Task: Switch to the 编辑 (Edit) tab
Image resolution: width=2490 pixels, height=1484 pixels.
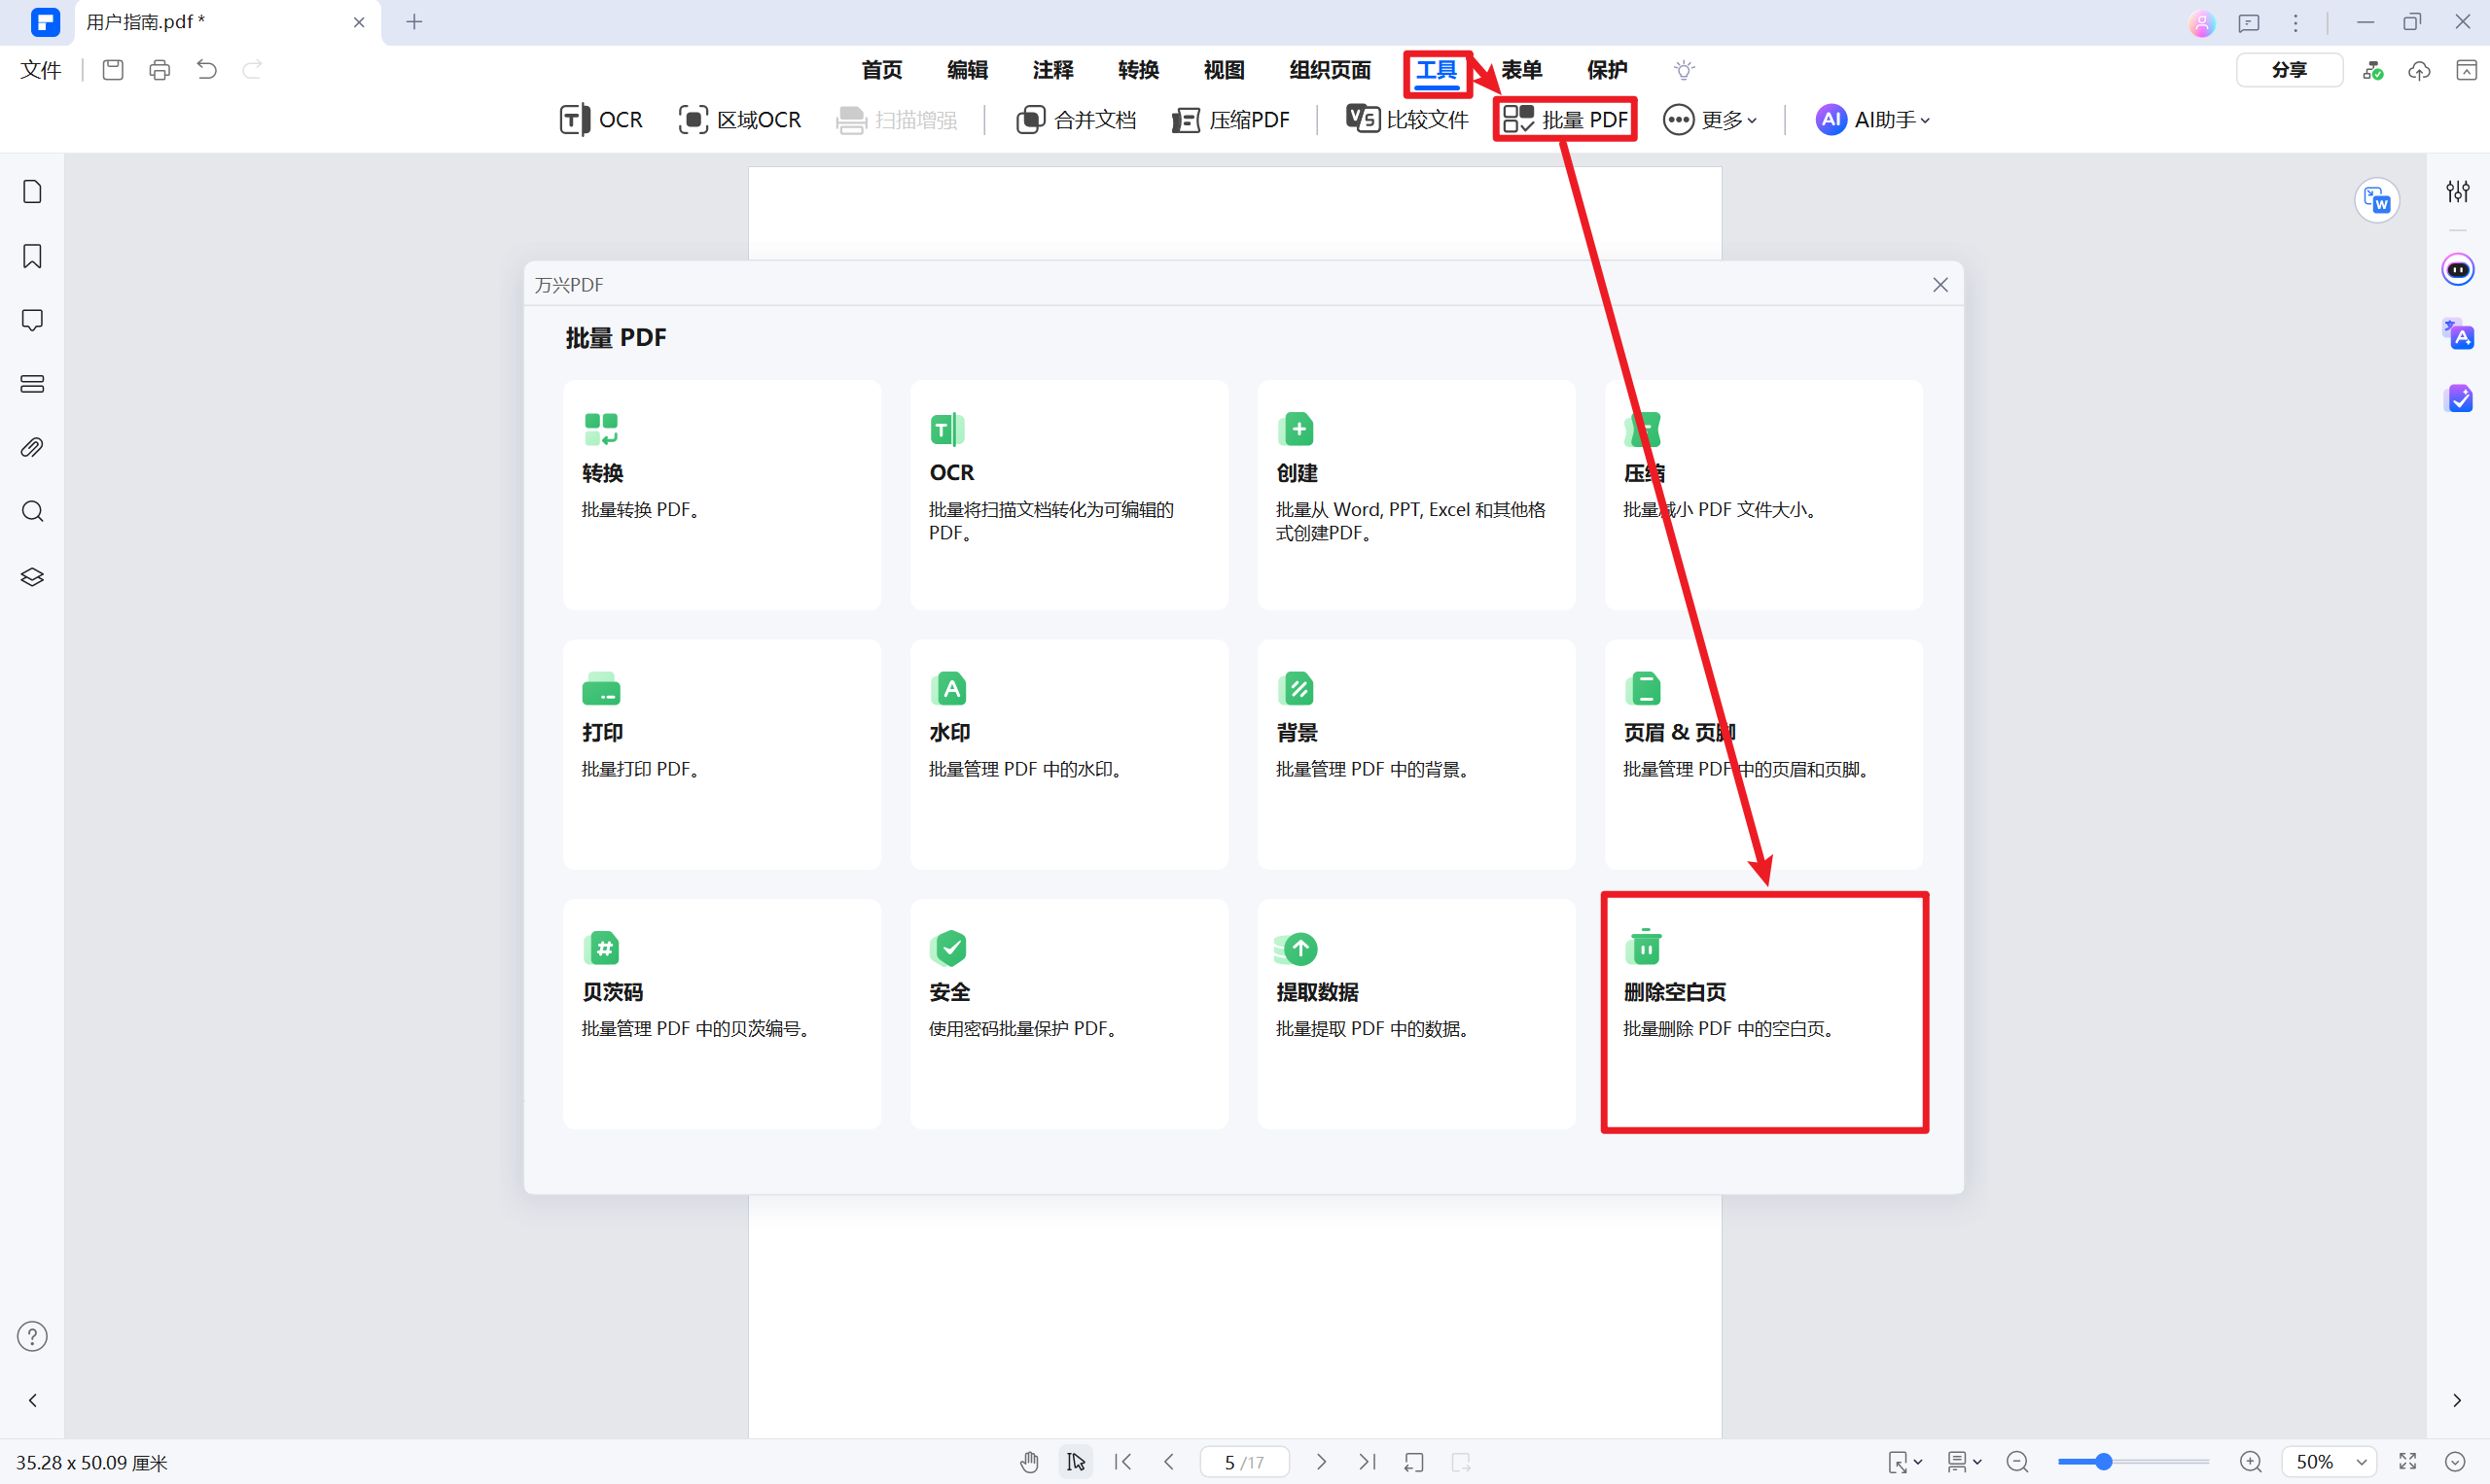Action: pos(967,70)
